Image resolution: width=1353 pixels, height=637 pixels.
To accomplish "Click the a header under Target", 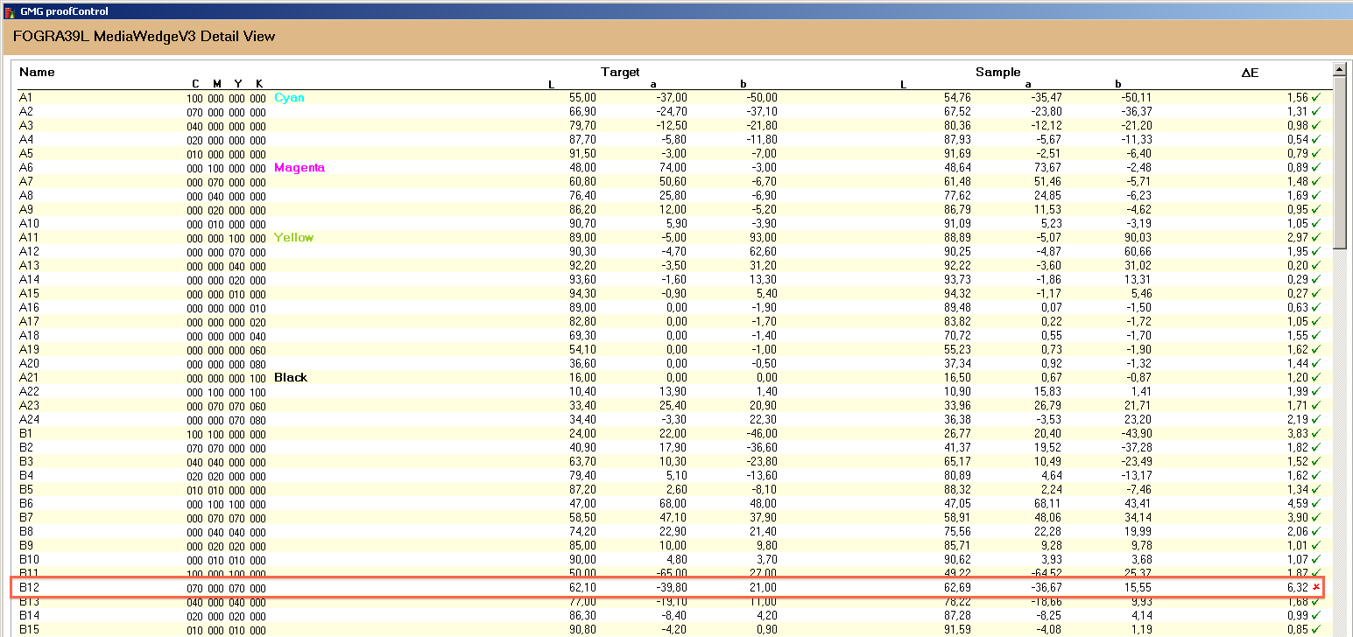I will tap(653, 84).
